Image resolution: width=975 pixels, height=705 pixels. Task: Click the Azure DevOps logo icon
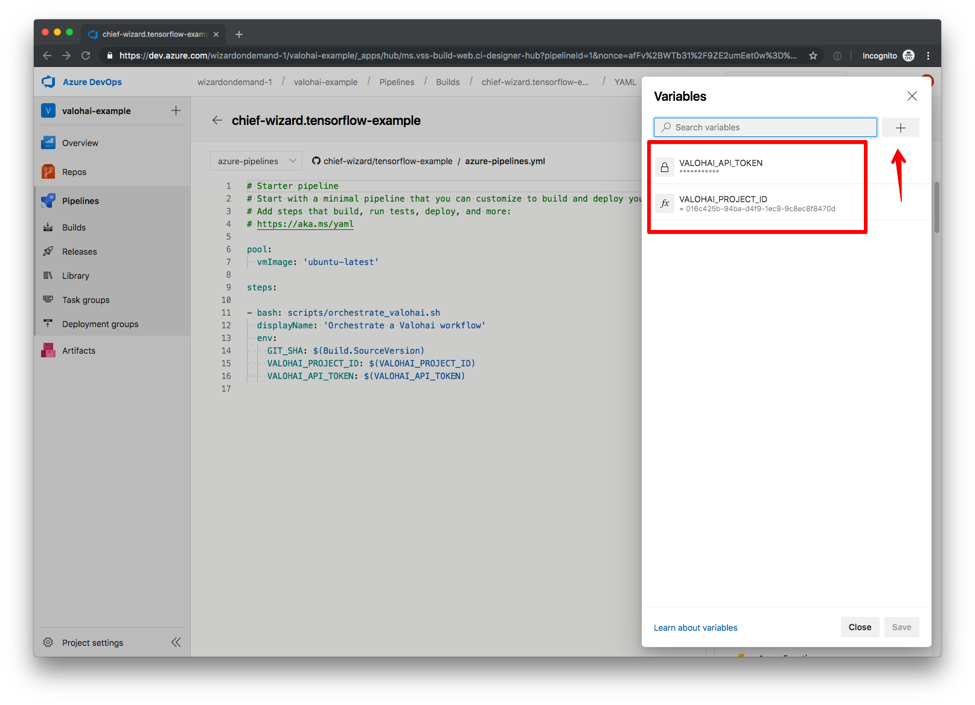pyautogui.click(x=48, y=82)
